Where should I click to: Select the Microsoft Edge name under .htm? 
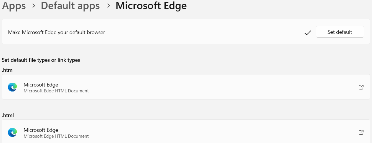41,85
